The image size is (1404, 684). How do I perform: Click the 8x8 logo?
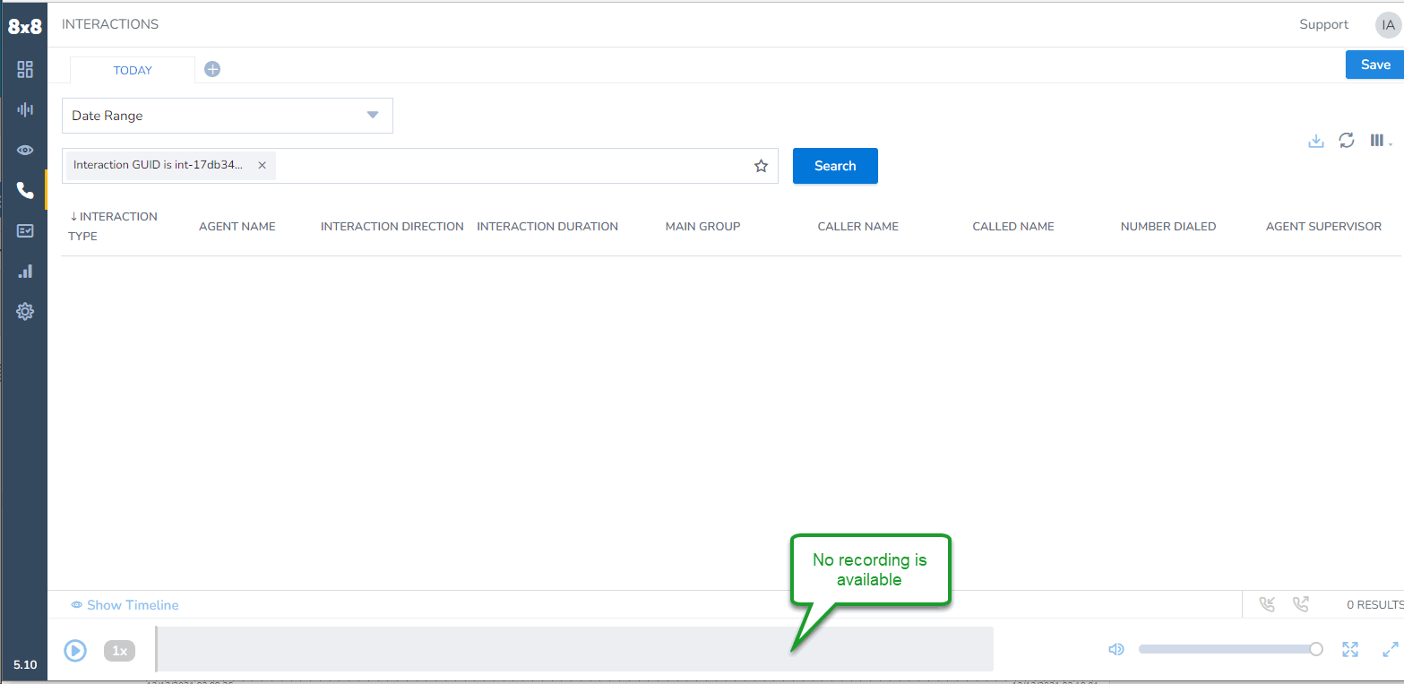(25, 26)
